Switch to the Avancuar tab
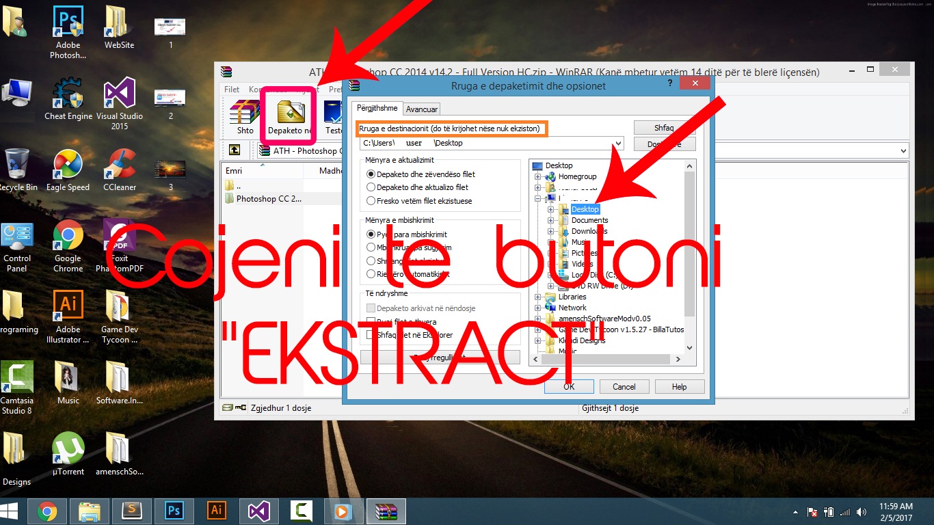Image resolution: width=934 pixels, height=525 pixels. coord(421,109)
